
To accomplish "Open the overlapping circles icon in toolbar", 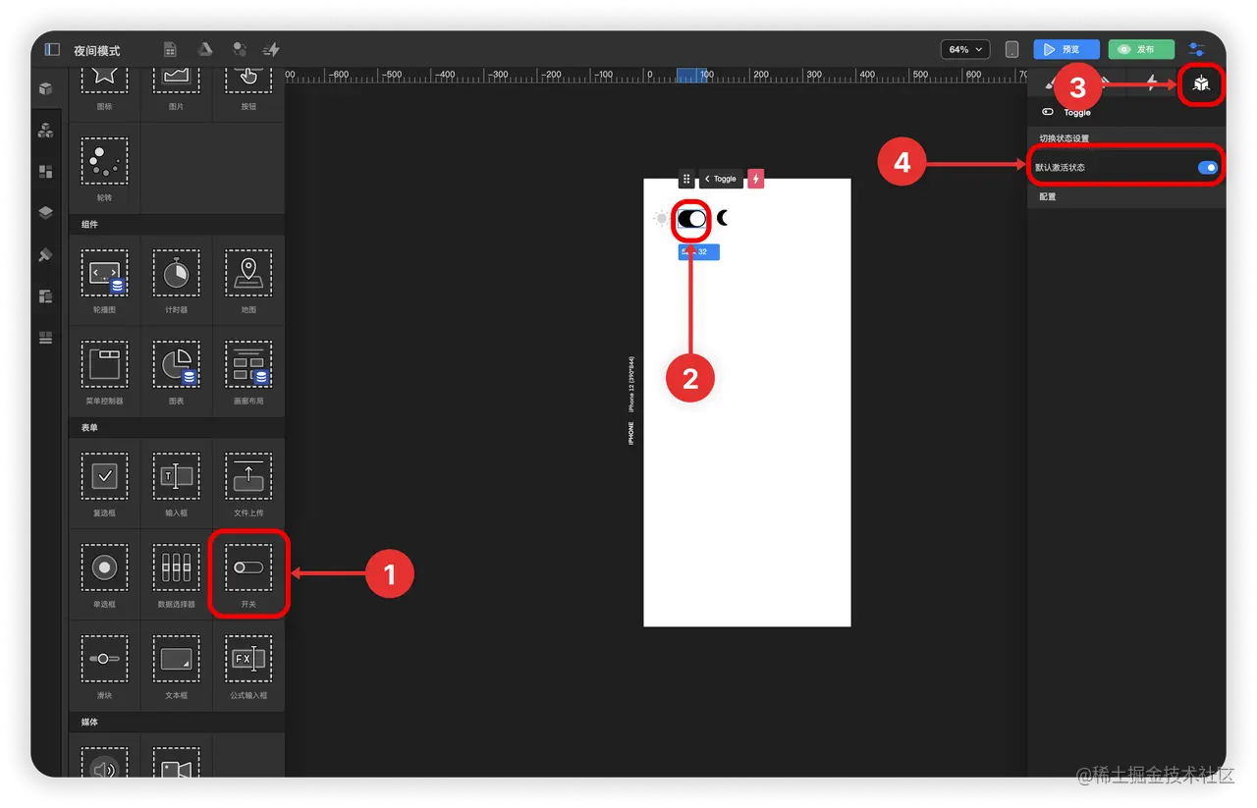I will tap(240, 50).
